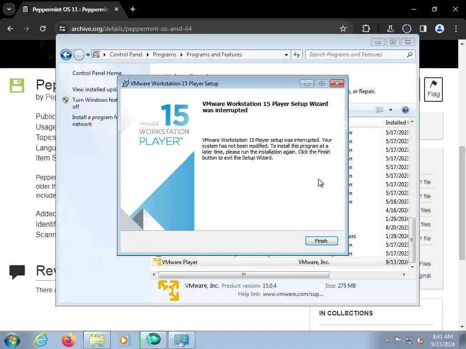Expand the address bar history dropdown

pos(286,55)
